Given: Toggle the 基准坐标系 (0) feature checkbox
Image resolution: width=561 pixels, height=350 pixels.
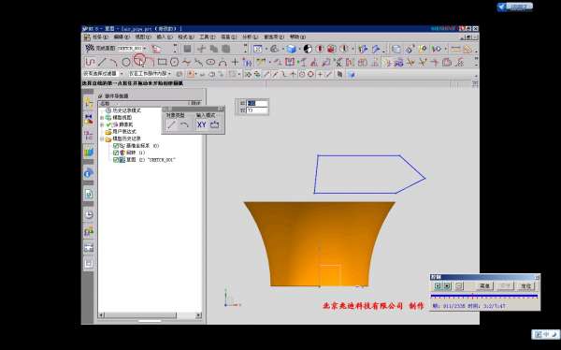Looking at the screenshot, I should (116, 146).
